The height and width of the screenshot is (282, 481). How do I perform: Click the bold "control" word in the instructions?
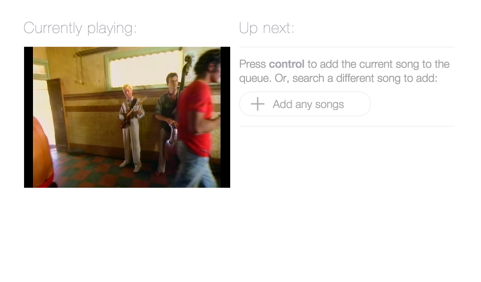pos(287,64)
